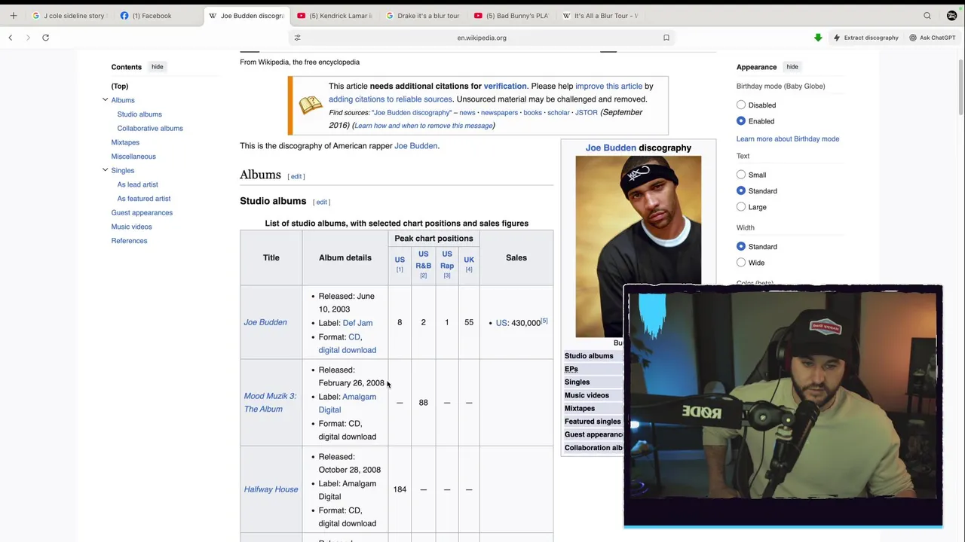965x542 pixels.
Task: Click the Facebook tab favicon
Action: 124,16
